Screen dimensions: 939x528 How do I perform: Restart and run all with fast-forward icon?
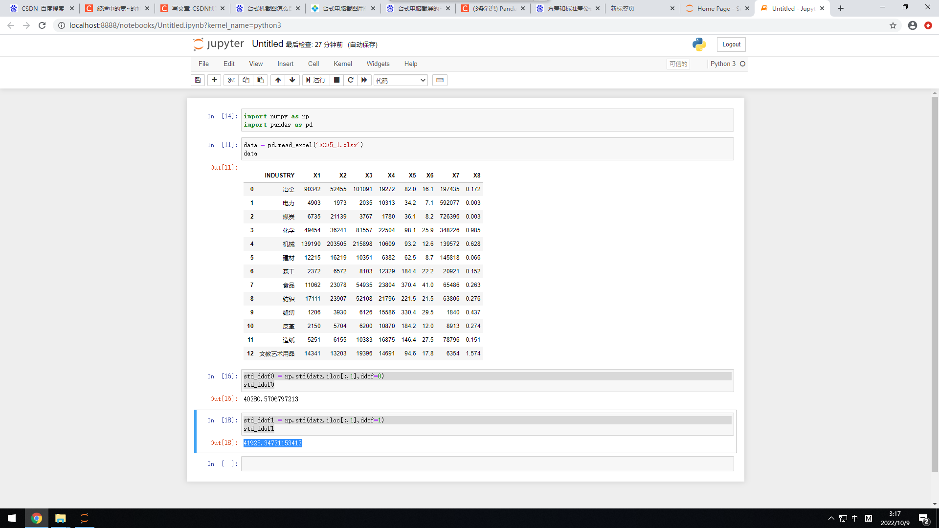pos(364,80)
